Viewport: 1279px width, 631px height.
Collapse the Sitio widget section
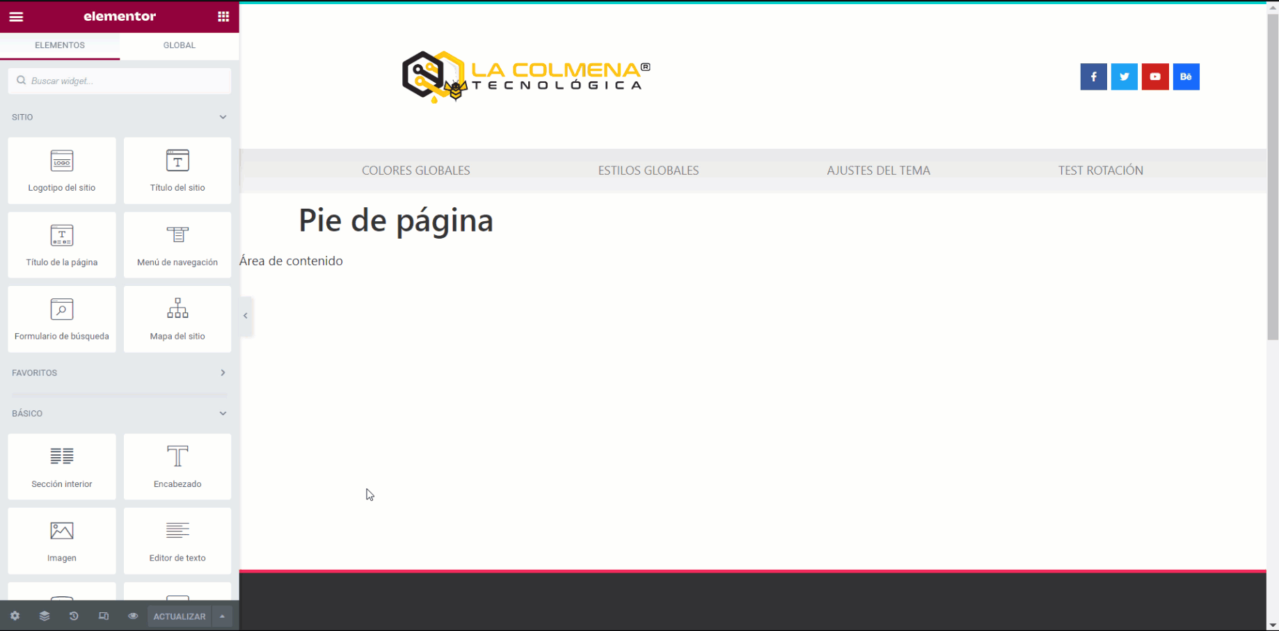[x=223, y=117]
